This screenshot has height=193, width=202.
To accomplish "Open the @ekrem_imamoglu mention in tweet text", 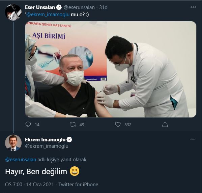I will pyautogui.click(x=48, y=15).
